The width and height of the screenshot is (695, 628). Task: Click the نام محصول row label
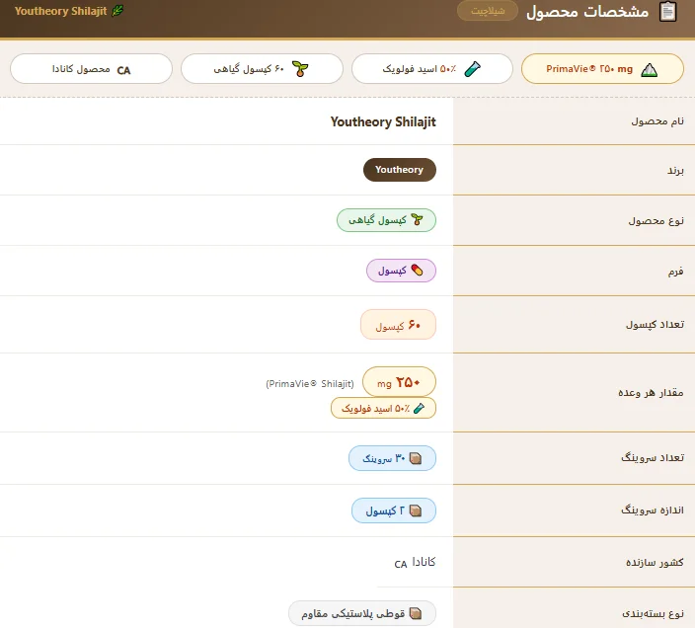(657, 121)
